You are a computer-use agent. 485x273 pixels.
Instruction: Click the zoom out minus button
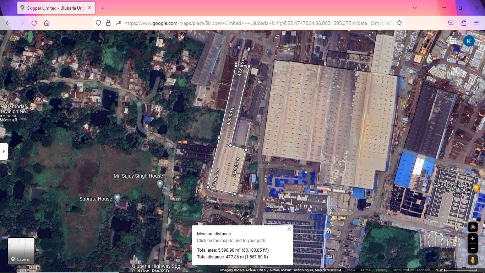pos(473,248)
